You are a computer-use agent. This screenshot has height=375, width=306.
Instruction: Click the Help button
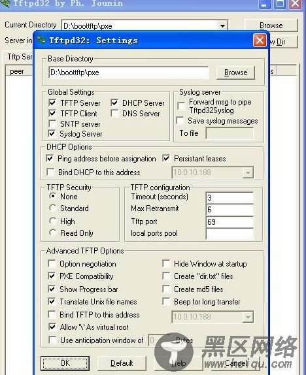178,363
